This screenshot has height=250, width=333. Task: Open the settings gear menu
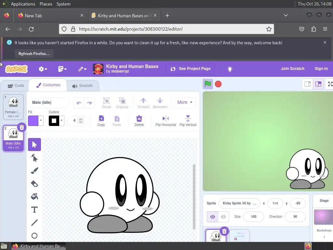click(43, 69)
